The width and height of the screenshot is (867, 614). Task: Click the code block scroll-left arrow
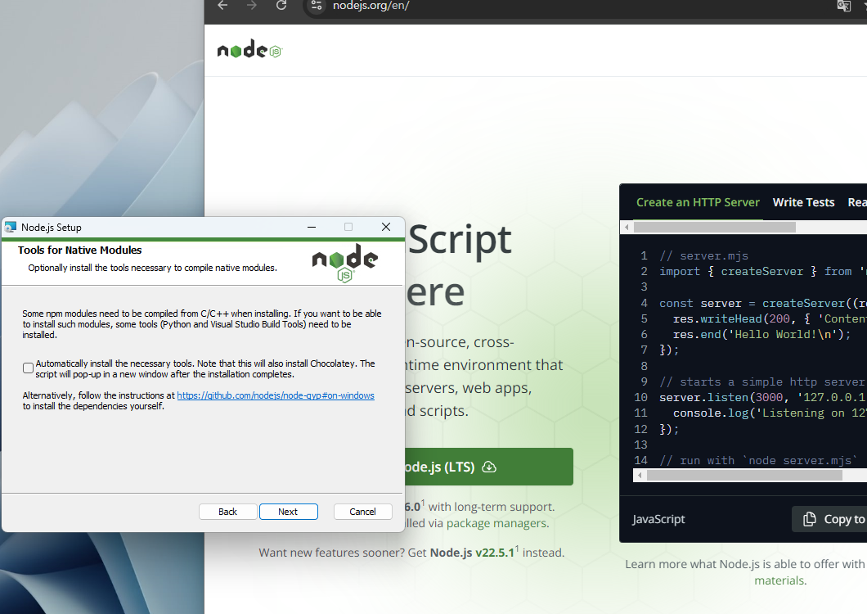(x=640, y=475)
